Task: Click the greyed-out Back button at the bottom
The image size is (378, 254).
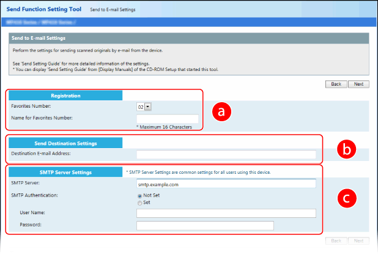Action: [x=336, y=241]
